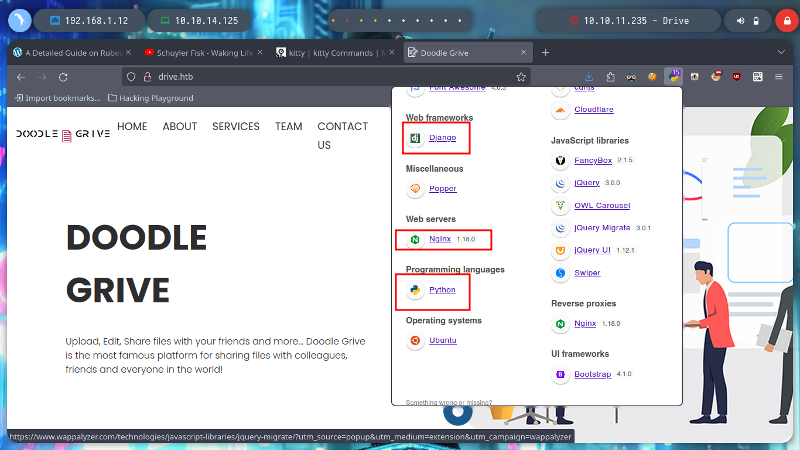Screen dimensions: 800x450
Task: Open the Wappalyzer extension icon with badge 15
Action: pos(673,76)
